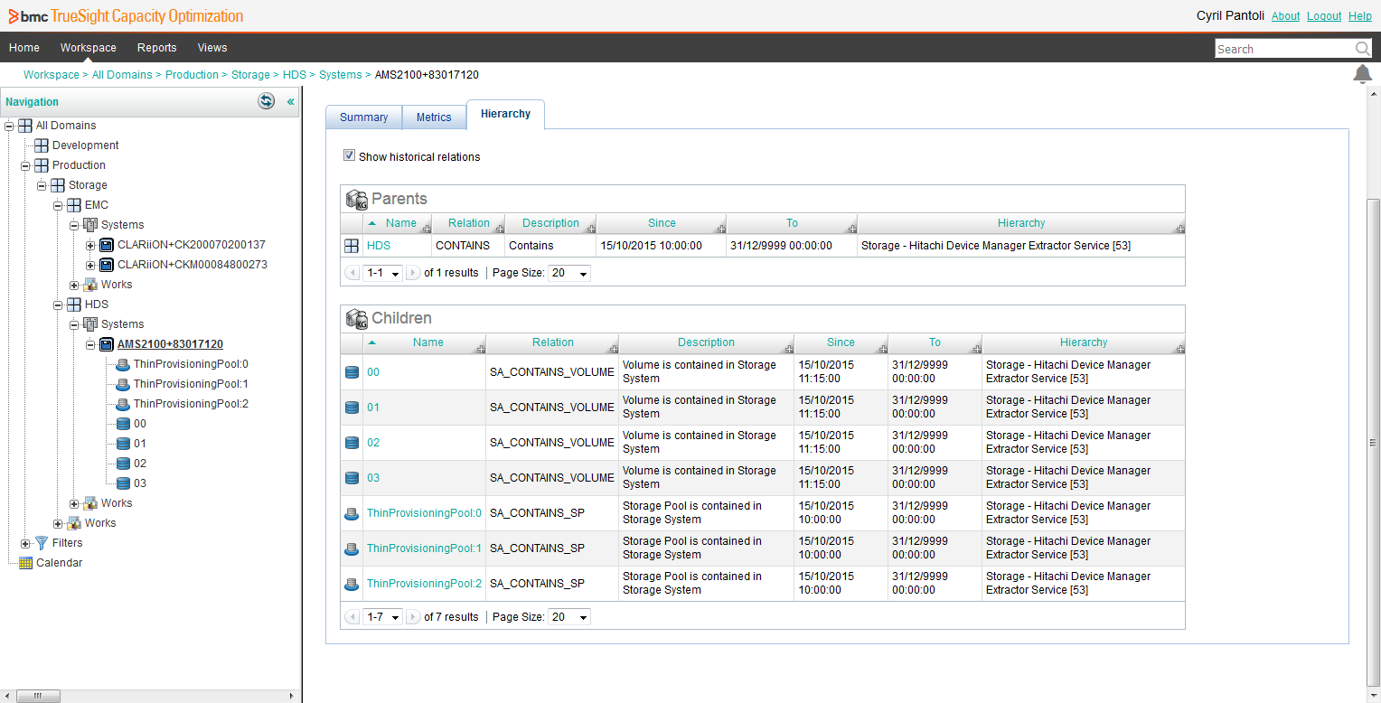Open the Home menu
Screen dimensions: 1381x703
(24, 48)
